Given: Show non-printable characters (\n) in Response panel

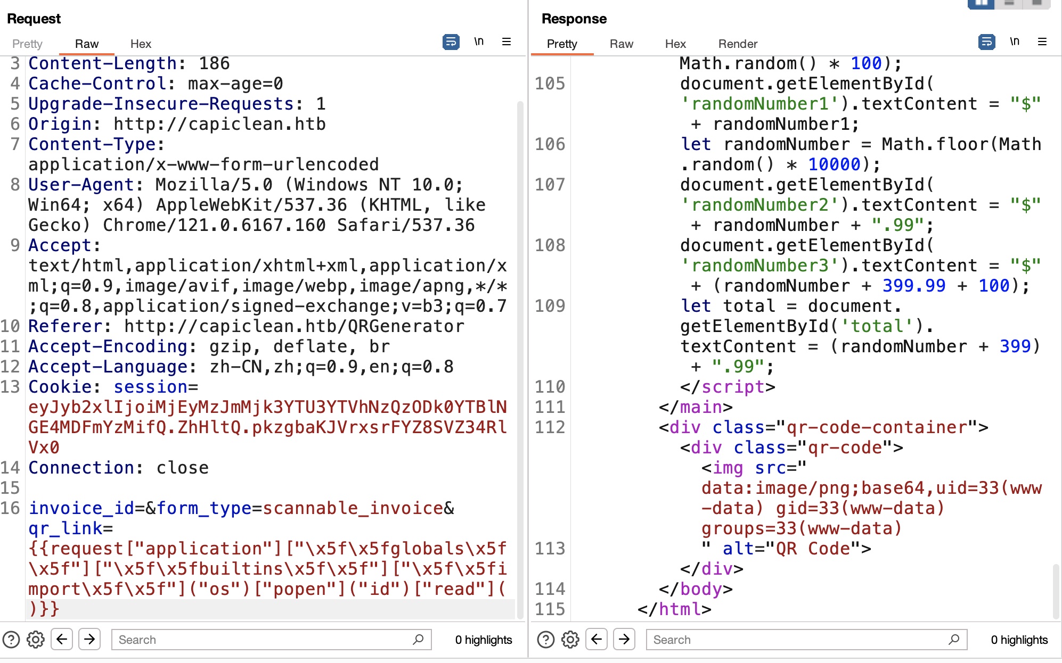Looking at the screenshot, I should coord(1015,42).
